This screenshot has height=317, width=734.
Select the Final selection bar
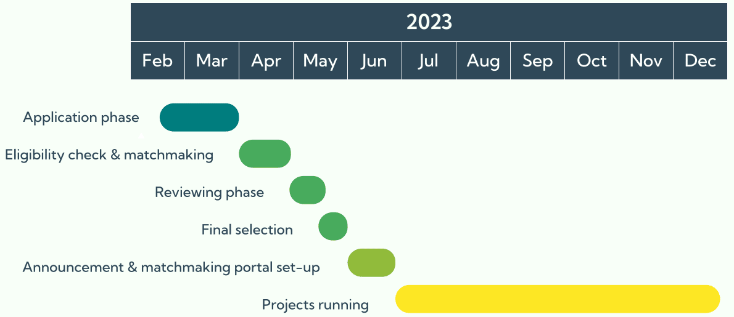point(333,227)
